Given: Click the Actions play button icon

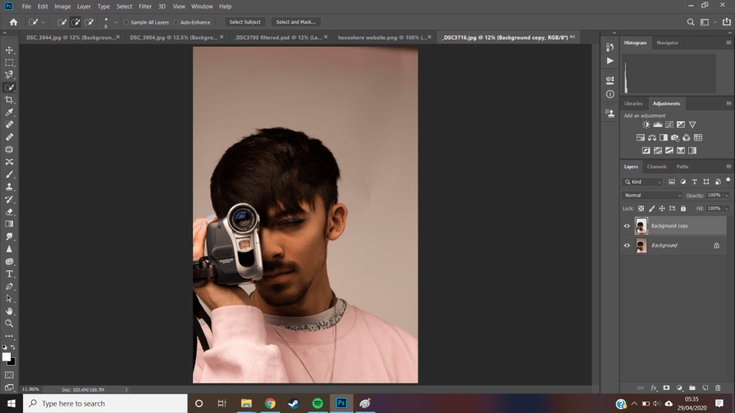Looking at the screenshot, I should [x=610, y=61].
